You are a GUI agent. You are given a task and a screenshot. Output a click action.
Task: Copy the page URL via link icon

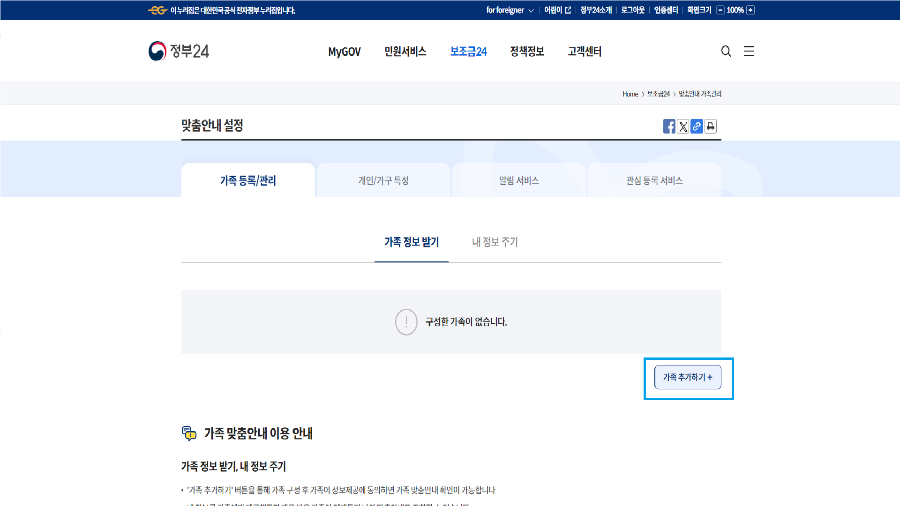697,126
